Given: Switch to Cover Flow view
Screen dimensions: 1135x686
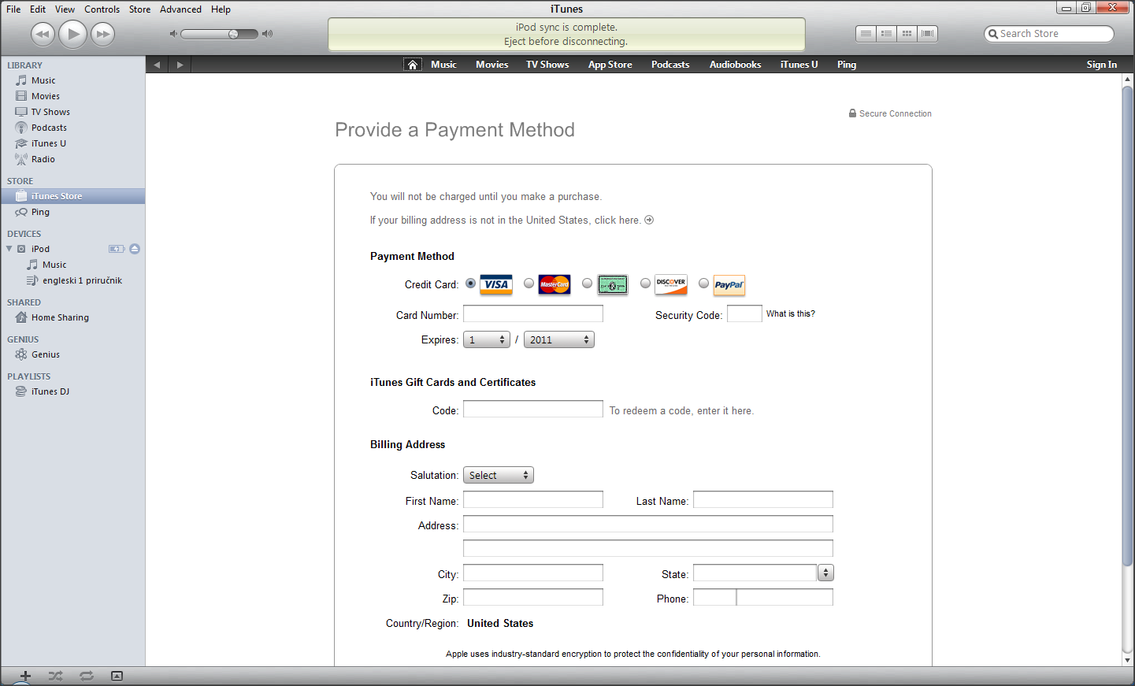Looking at the screenshot, I should tap(927, 34).
